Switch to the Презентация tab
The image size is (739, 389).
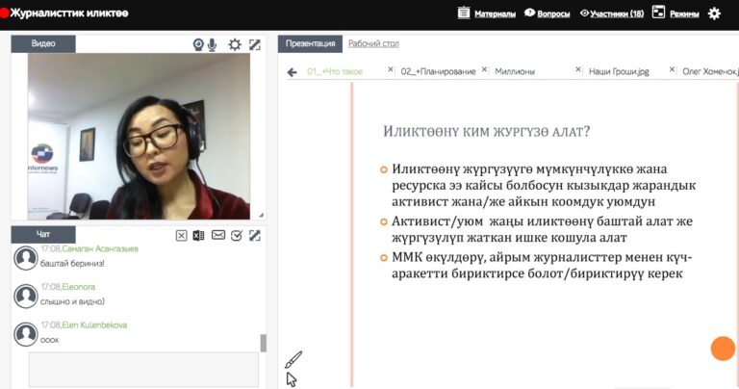(x=310, y=43)
